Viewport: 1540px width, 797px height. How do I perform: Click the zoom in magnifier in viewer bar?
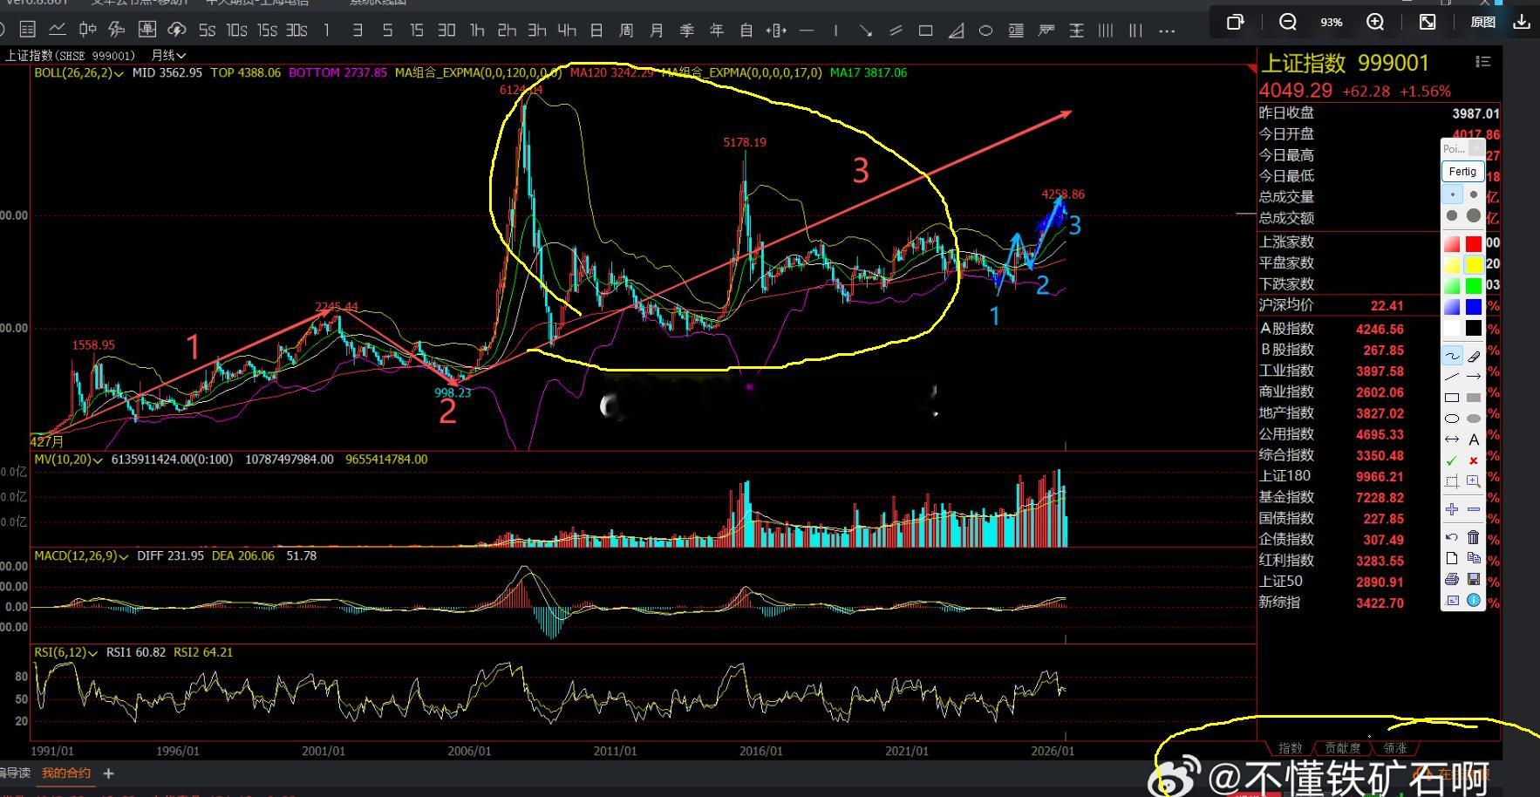1375,22
